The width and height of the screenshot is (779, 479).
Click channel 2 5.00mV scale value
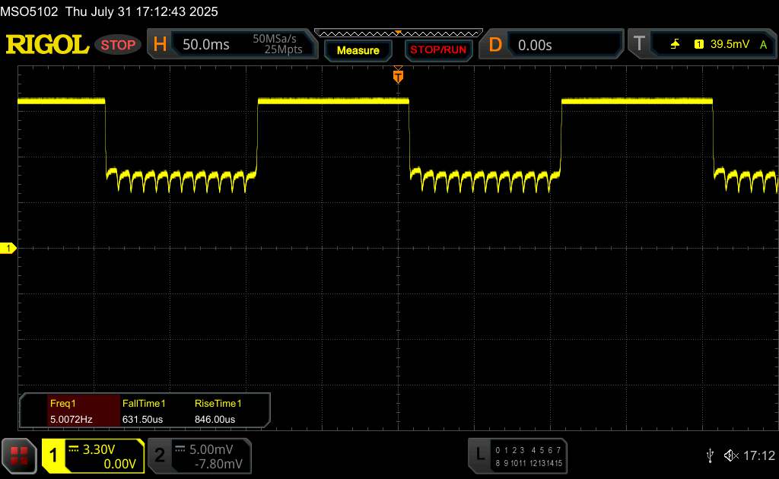pos(211,449)
